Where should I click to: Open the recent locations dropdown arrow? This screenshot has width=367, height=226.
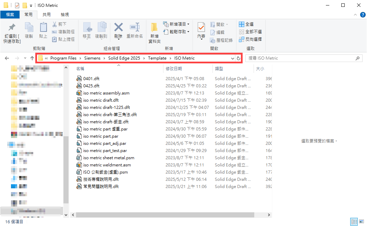pyautogui.click(x=25, y=58)
